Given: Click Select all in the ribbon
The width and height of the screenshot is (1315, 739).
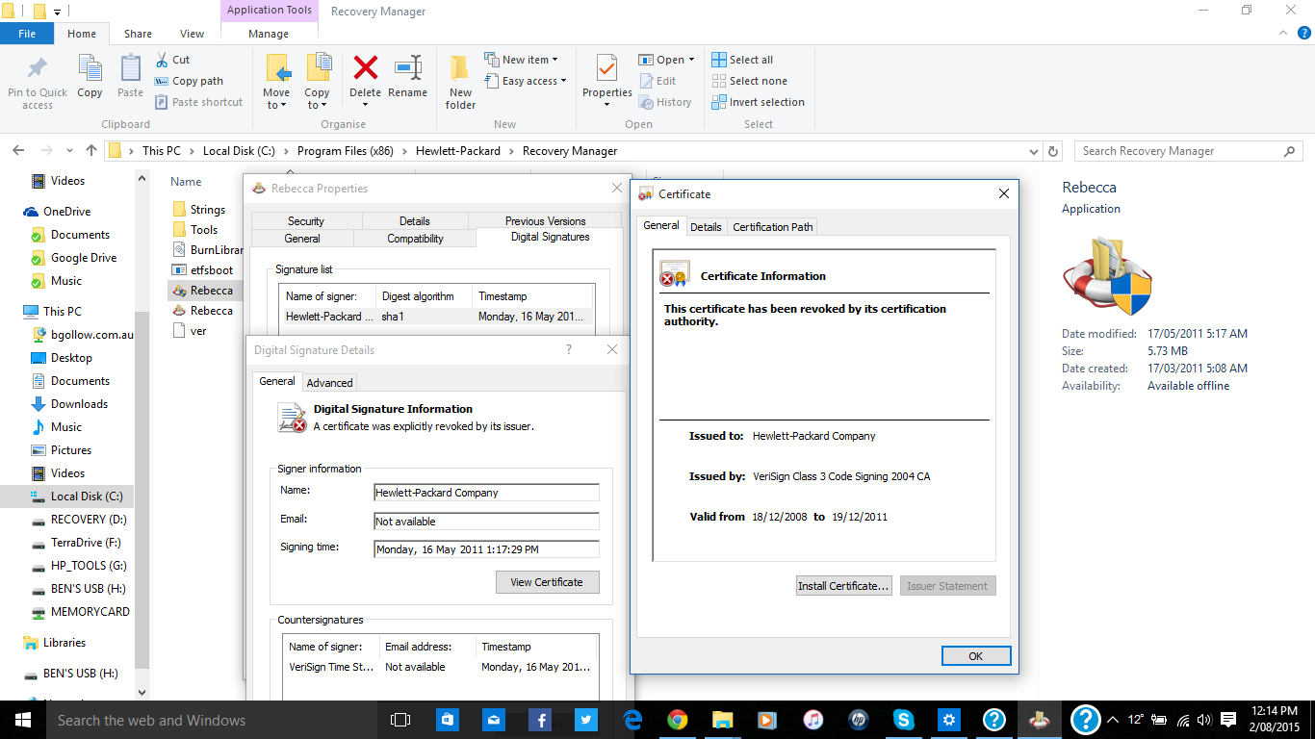Looking at the screenshot, I should pyautogui.click(x=742, y=60).
